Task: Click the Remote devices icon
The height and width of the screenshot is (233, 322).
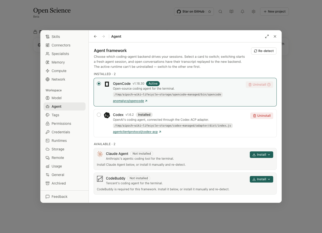Action: tap(48, 158)
